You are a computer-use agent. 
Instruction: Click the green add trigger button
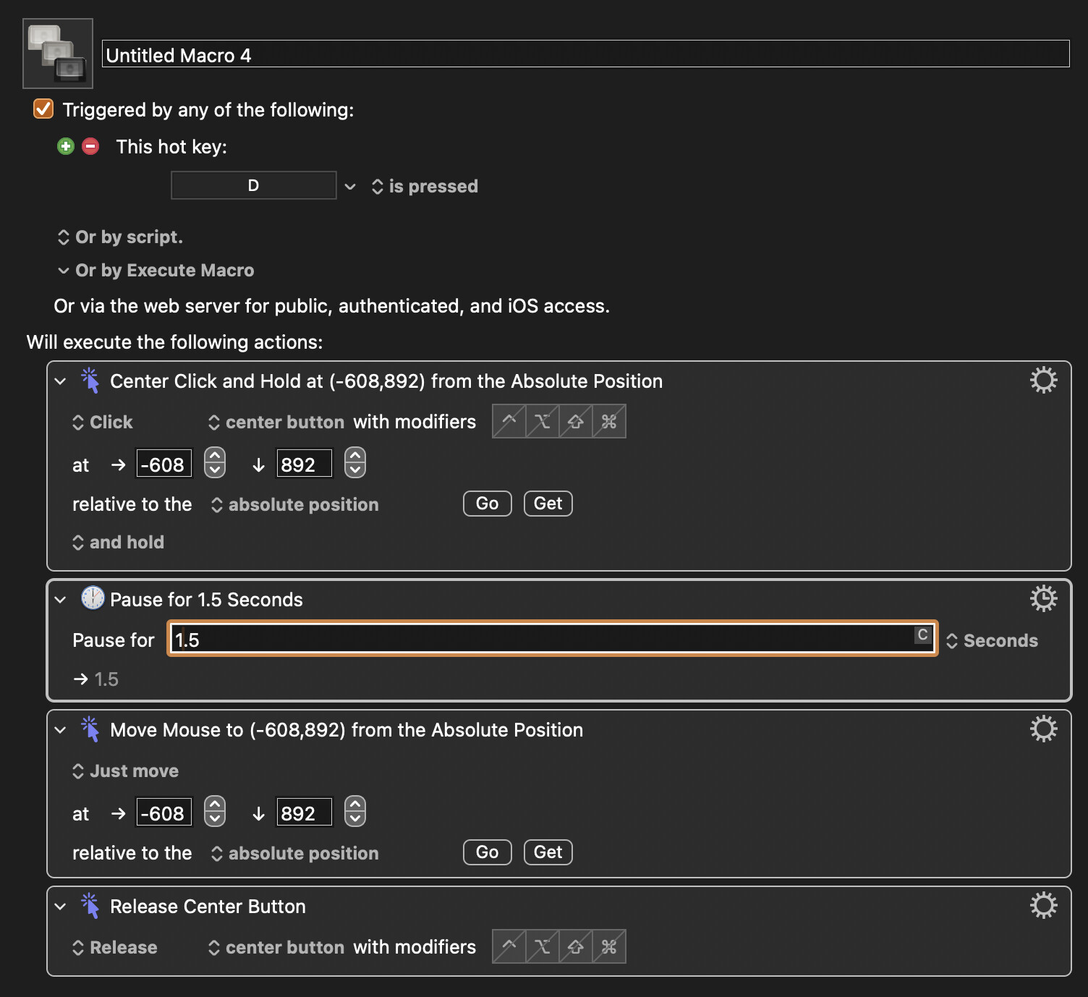tap(66, 147)
